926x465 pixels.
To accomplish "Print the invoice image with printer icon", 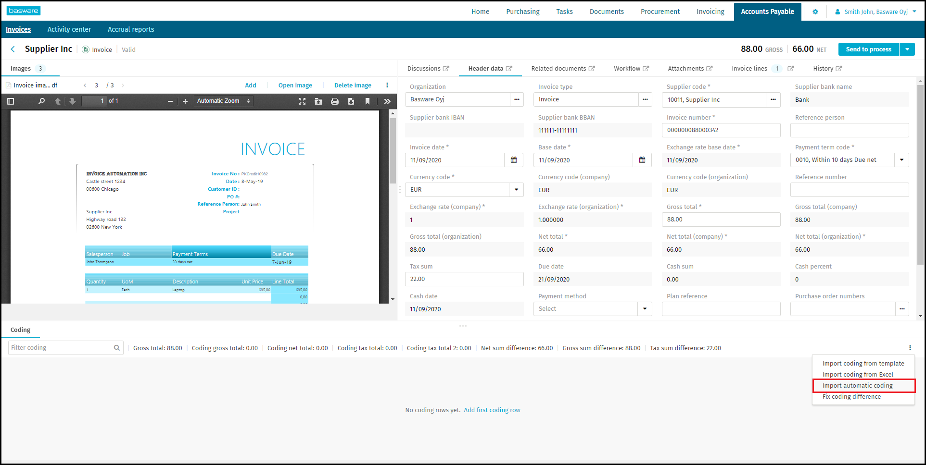I will tap(335, 101).
